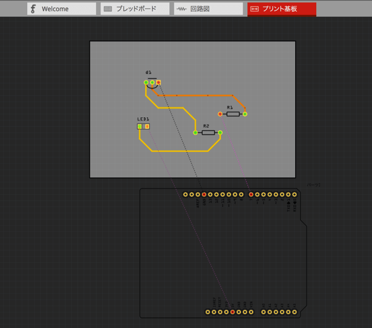Viewport: 372px width, 328px height.
Task: Click Arduino digital pin ~6
Action: [x=257, y=195]
